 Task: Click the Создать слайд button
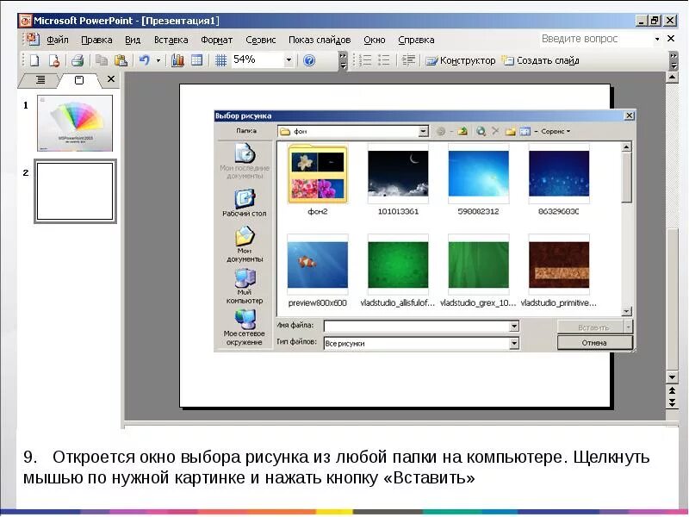(x=541, y=60)
